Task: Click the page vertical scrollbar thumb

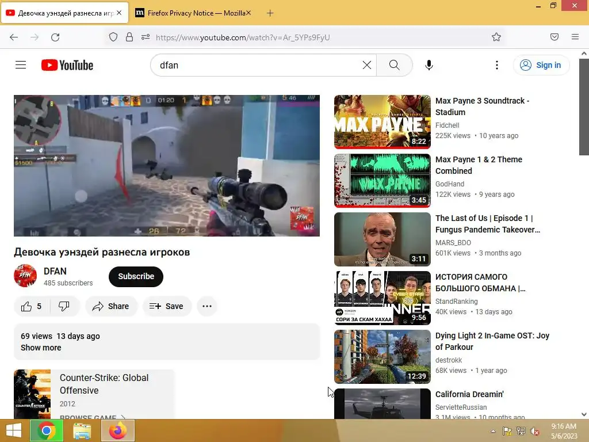Action: (x=584, y=106)
